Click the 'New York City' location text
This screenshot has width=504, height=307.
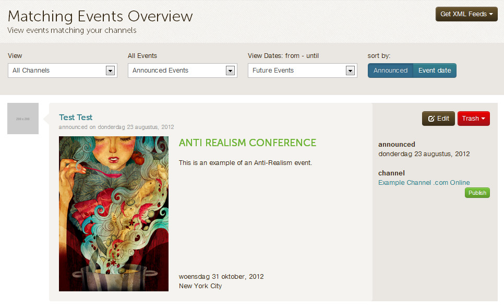coord(200,286)
